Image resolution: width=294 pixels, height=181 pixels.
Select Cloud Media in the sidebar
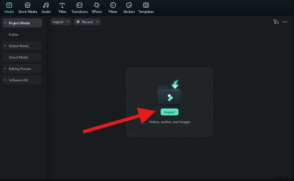click(x=22, y=57)
